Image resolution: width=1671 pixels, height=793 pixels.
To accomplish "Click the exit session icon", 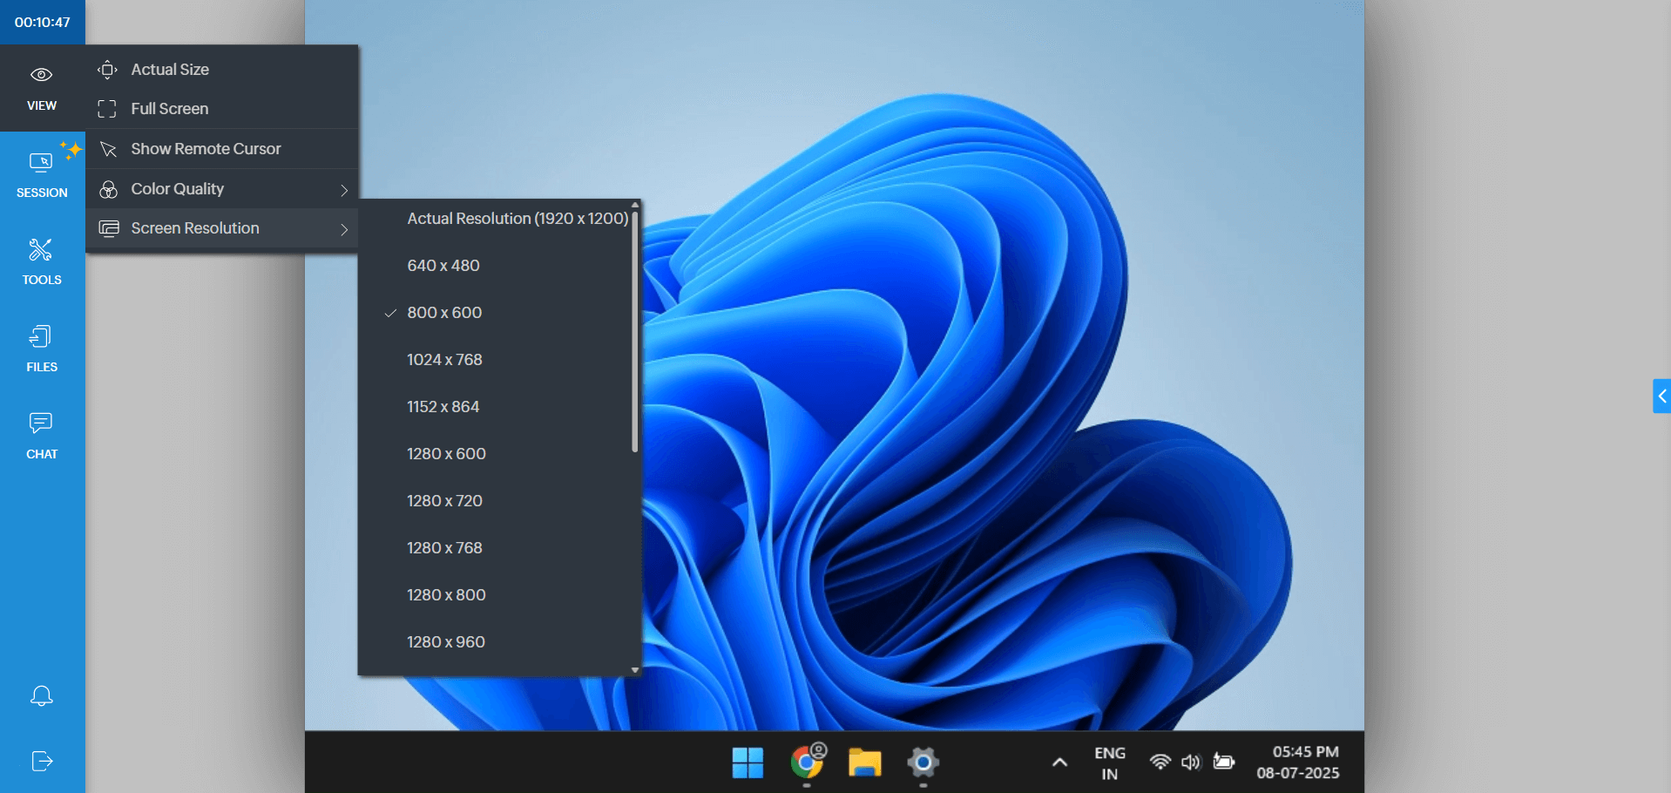I will point(42,761).
